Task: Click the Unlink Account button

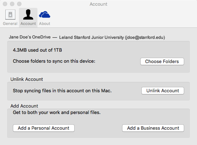Action: [163, 91]
